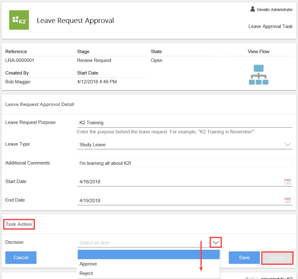Click the Denallix Administrator user name
This screenshot has height=279, width=298.
point(275,10)
